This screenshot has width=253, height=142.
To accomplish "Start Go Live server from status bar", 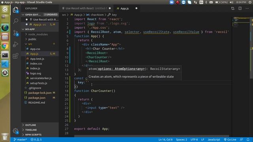I will 230,139.
